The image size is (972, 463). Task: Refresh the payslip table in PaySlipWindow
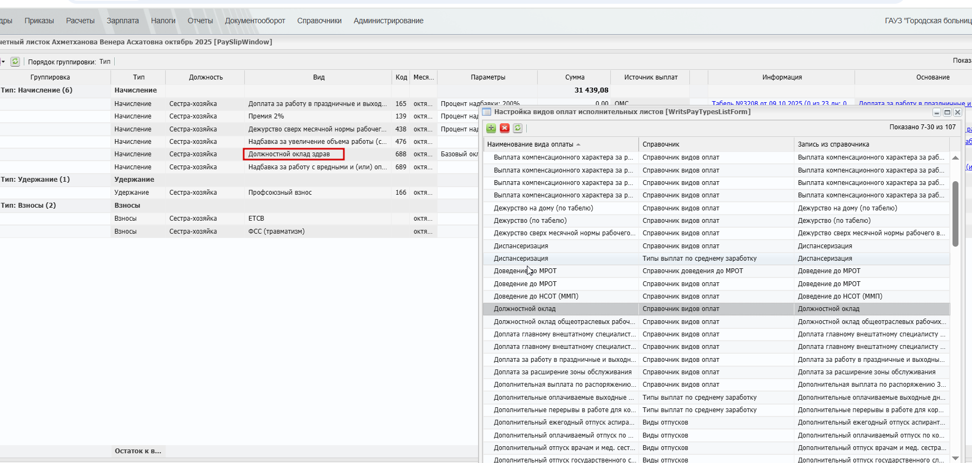pos(15,62)
